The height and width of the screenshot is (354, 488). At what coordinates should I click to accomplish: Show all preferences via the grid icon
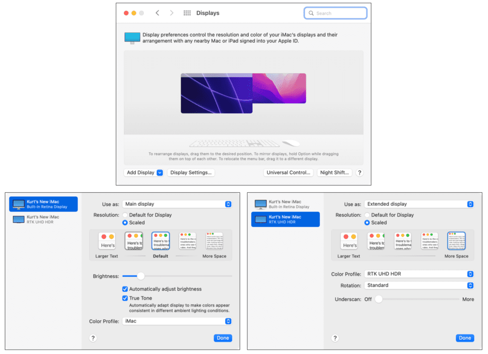(187, 13)
